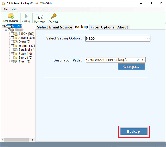Click the Buy Now cart icon
Viewport: 166px width, 147px height.
point(40,16)
